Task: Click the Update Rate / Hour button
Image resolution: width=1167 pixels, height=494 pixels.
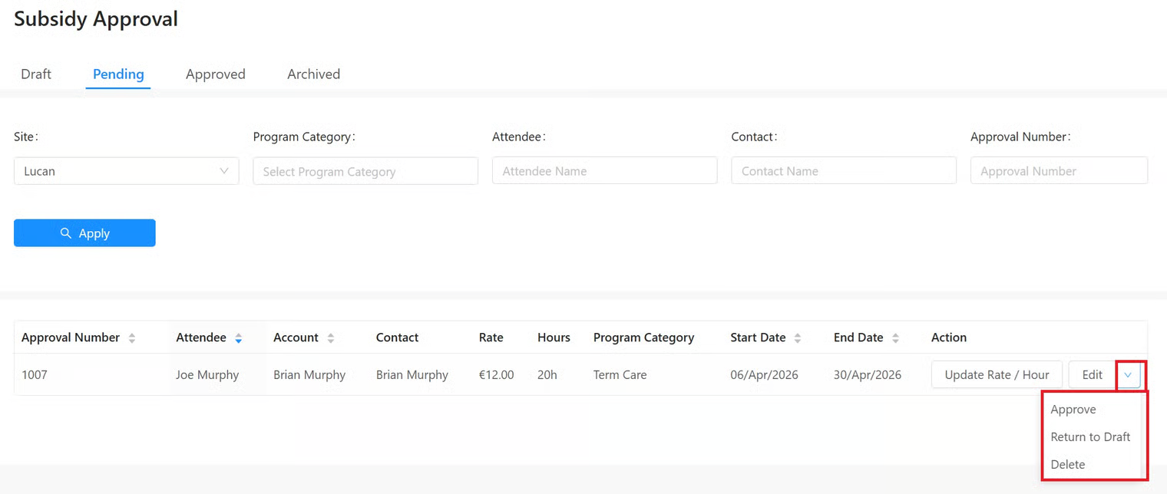Action: click(x=997, y=375)
